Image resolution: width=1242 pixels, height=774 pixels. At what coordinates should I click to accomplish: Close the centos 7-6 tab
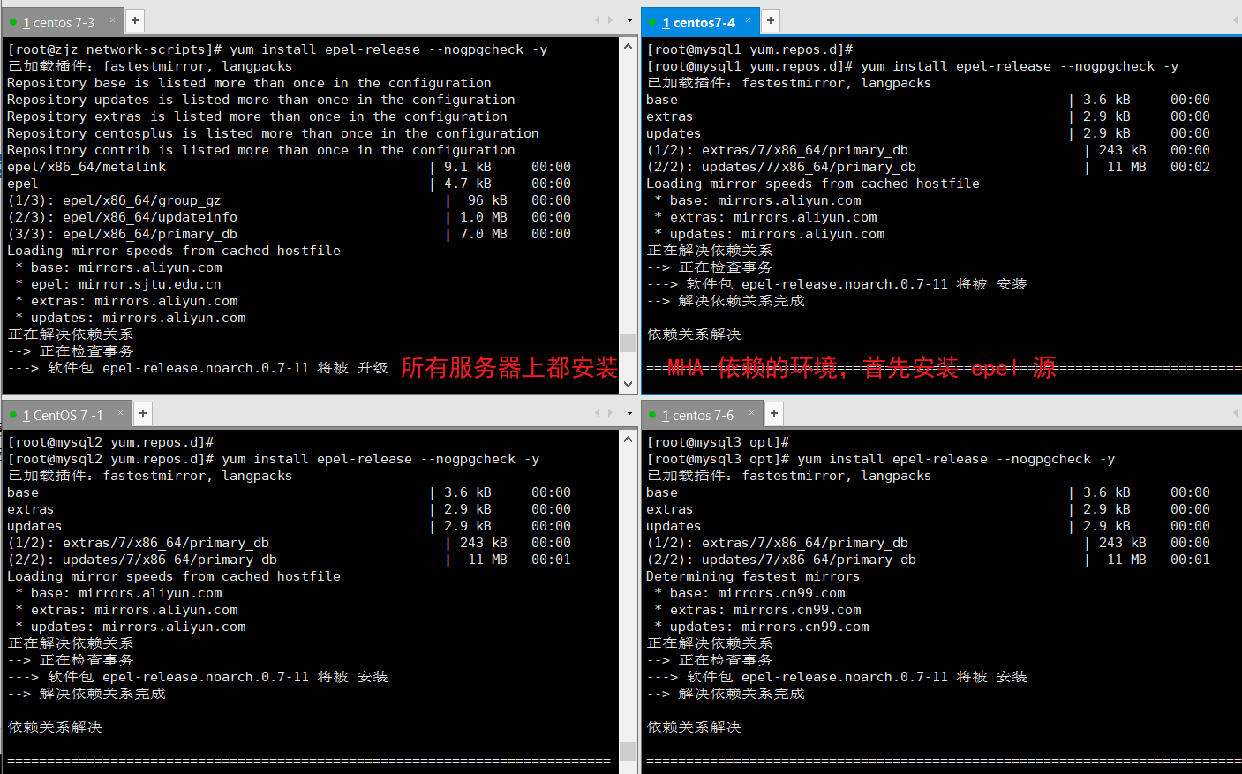(x=751, y=412)
